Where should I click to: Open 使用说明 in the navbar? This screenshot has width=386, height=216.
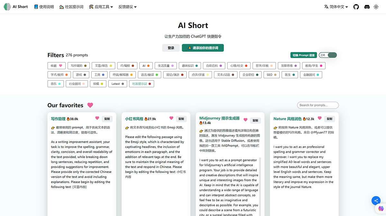(x=44, y=7)
